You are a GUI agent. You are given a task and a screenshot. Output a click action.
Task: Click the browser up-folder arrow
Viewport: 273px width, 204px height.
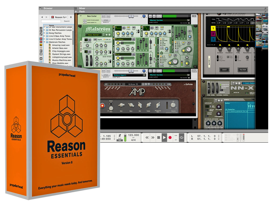pyautogui.click(x=71, y=17)
